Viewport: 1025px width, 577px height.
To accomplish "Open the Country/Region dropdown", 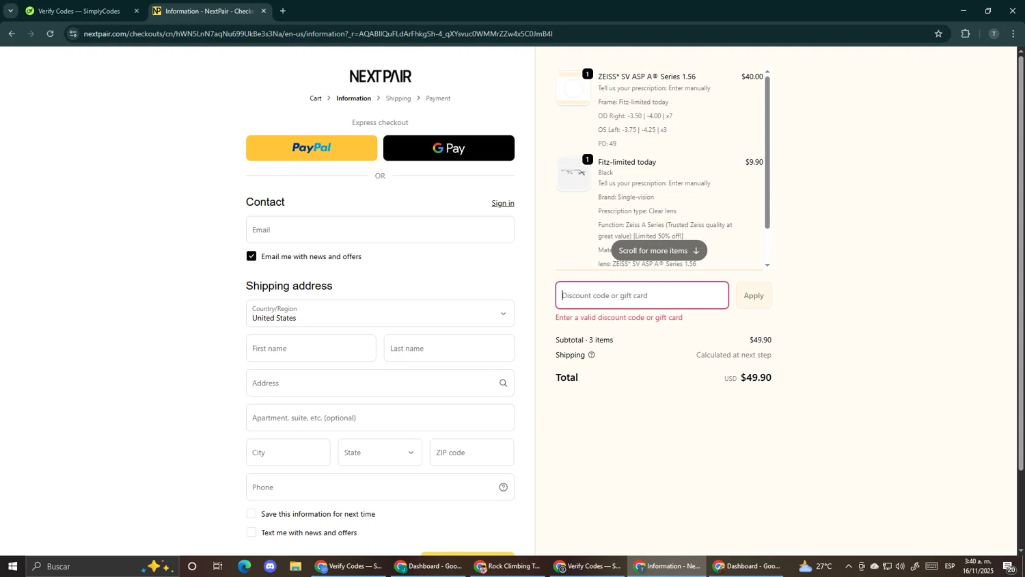I will (x=380, y=314).
